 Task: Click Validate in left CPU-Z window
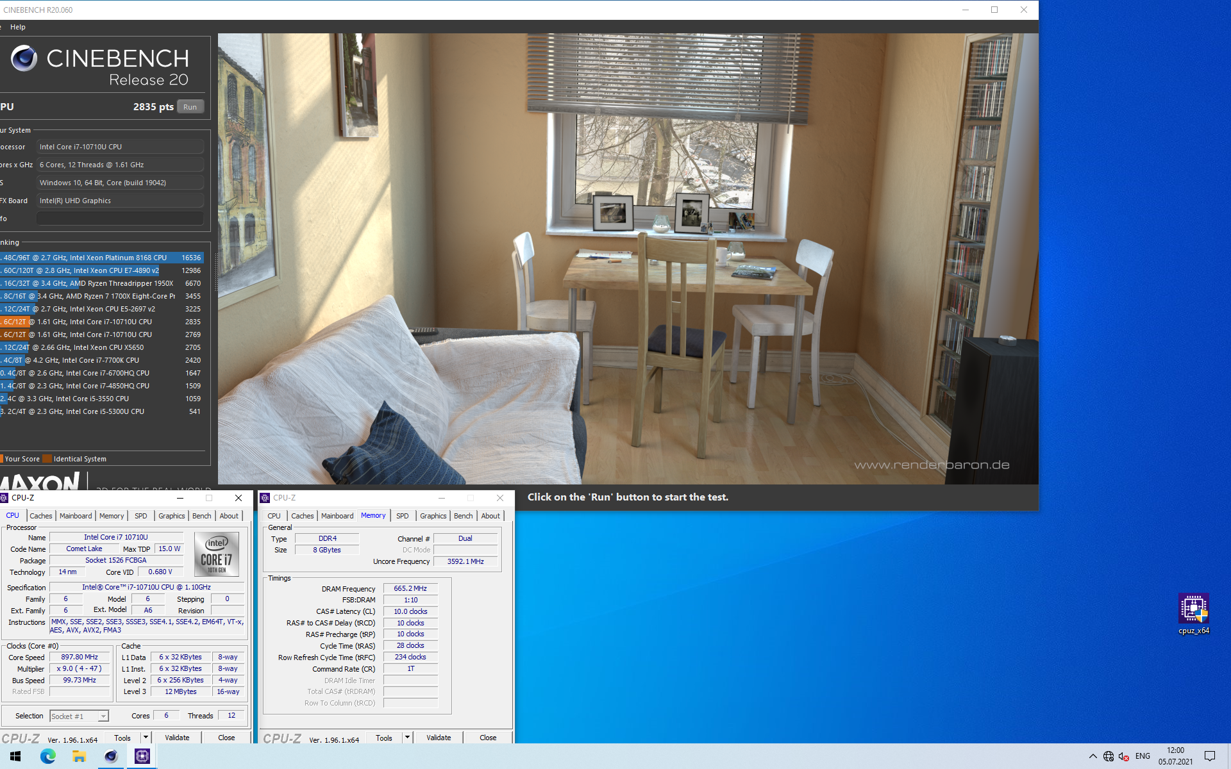coord(177,738)
